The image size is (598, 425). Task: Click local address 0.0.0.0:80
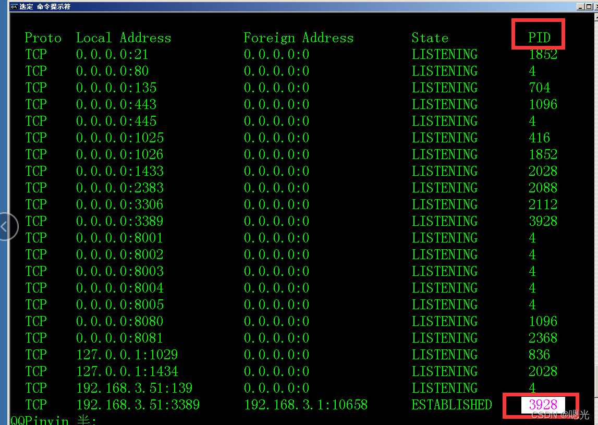[x=112, y=71]
